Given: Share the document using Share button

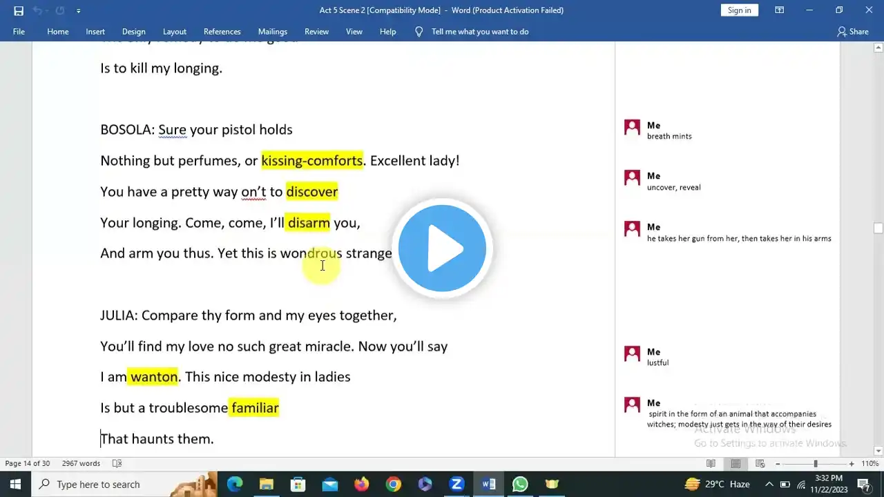Looking at the screenshot, I should 853,32.
